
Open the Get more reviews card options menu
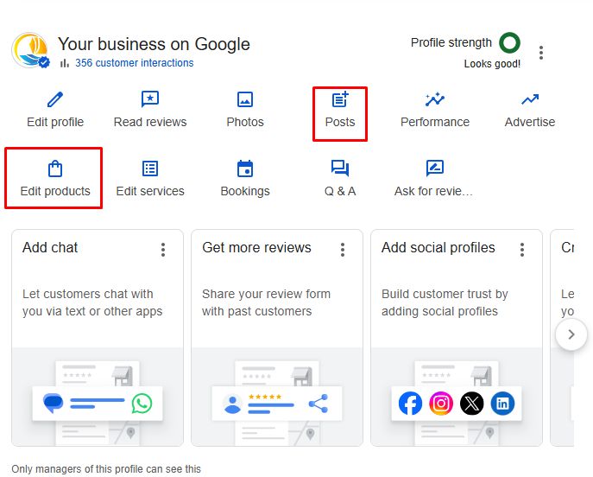(343, 250)
